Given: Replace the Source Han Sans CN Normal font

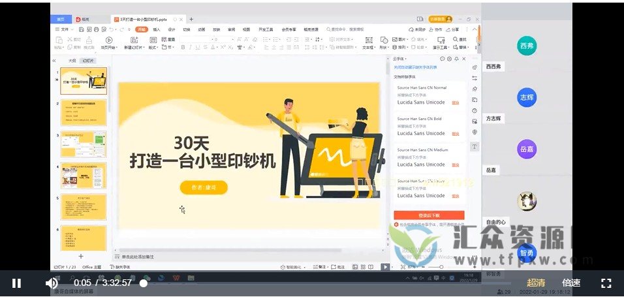Looking at the screenshot, I should (455, 102).
